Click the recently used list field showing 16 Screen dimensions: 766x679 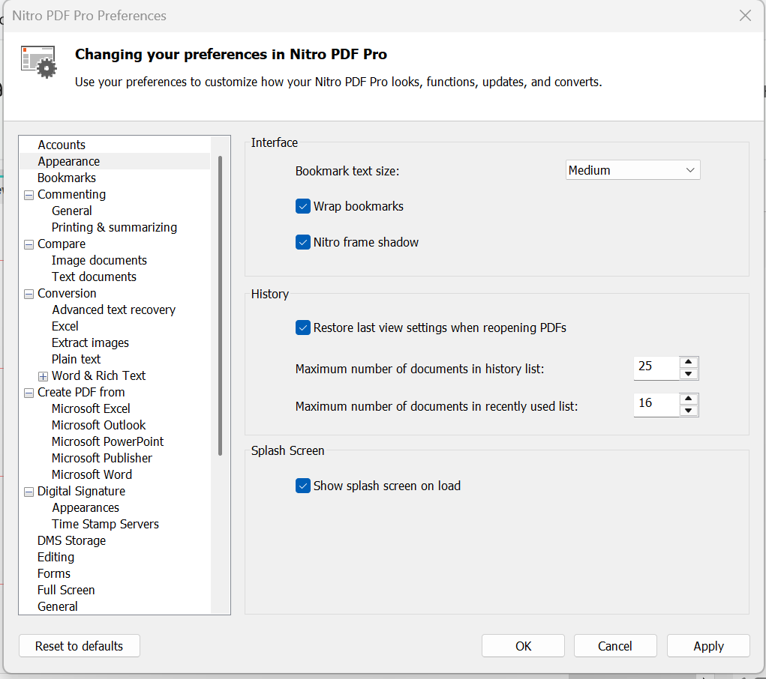pyautogui.click(x=656, y=405)
